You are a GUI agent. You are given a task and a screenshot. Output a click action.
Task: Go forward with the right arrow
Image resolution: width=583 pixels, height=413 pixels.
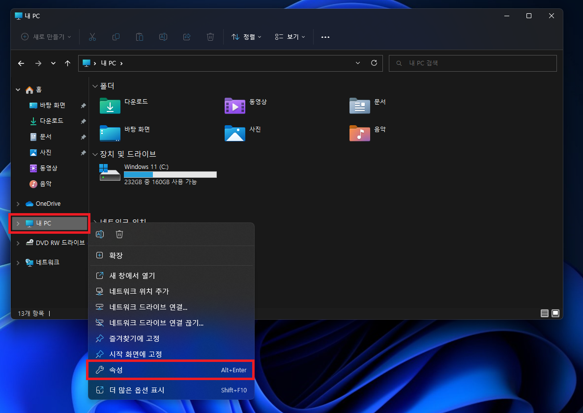pos(38,63)
